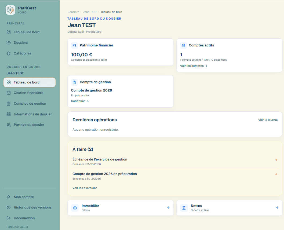The image size is (284, 230).
Task: Click Dossier actif · Propriétaire subtitle
Action: point(84,32)
